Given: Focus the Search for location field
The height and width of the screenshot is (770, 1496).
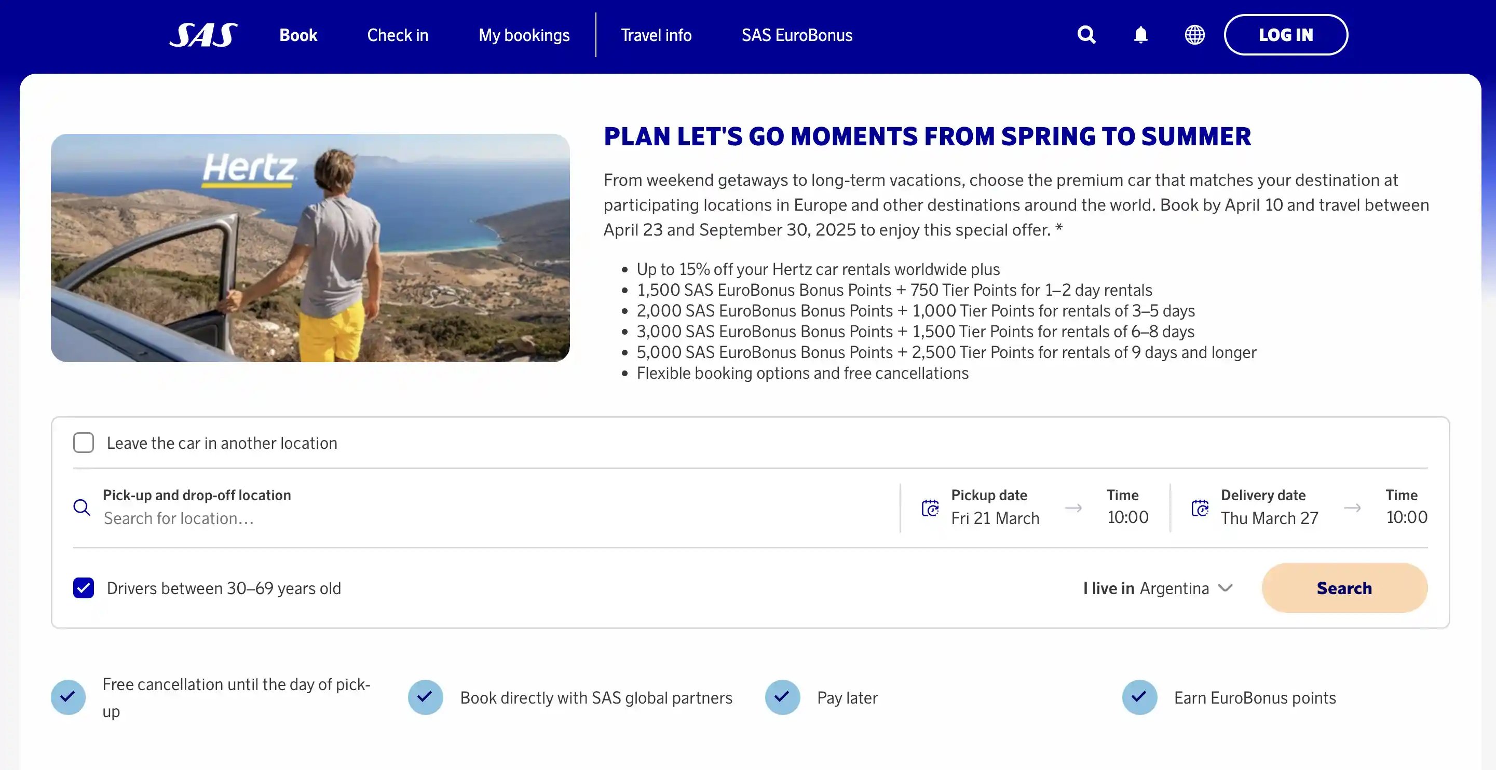Looking at the screenshot, I should coord(179,518).
